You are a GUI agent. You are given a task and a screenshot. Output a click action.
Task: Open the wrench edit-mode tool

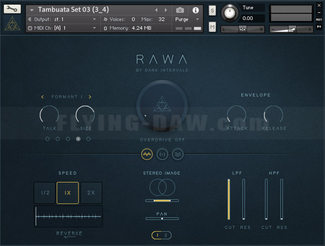(12, 9)
